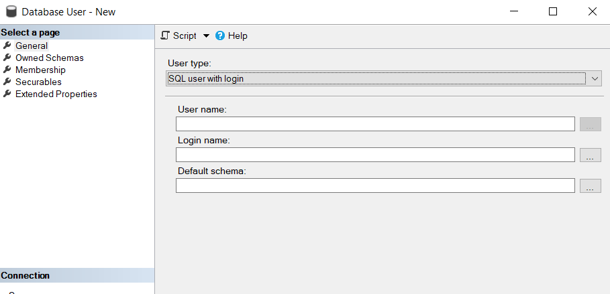Open the Script dropdown arrow
The height and width of the screenshot is (294, 610).
206,35
